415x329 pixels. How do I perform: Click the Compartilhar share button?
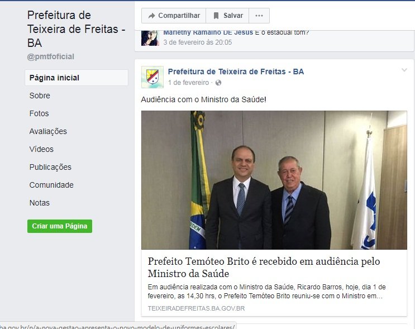[174, 16]
